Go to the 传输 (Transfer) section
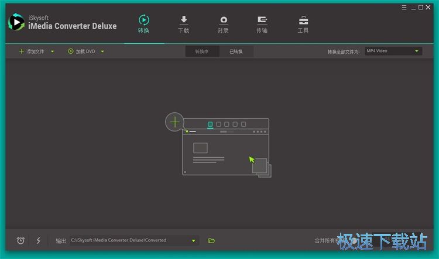Image resolution: width=439 pixels, height=259 pixels. (262, 25)
